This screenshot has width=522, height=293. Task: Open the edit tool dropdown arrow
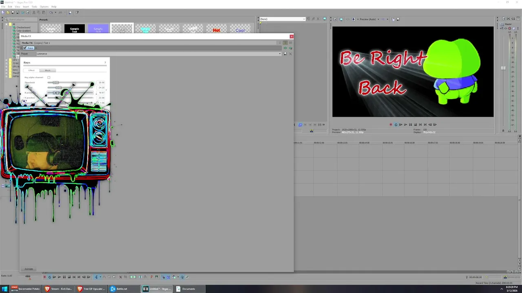100,277
